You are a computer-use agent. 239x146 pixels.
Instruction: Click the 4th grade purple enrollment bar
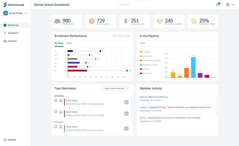pos(74,63)
